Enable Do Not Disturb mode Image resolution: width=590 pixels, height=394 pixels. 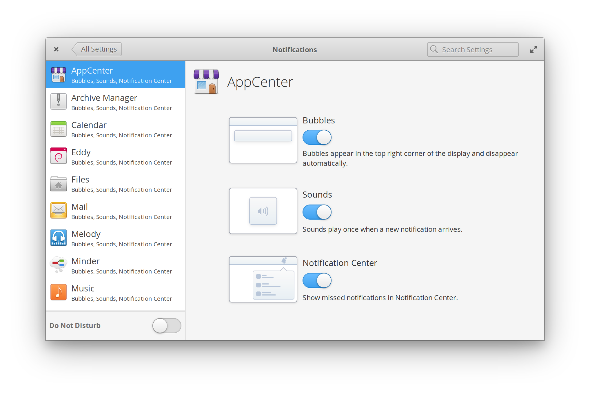(x=167, y=326)
